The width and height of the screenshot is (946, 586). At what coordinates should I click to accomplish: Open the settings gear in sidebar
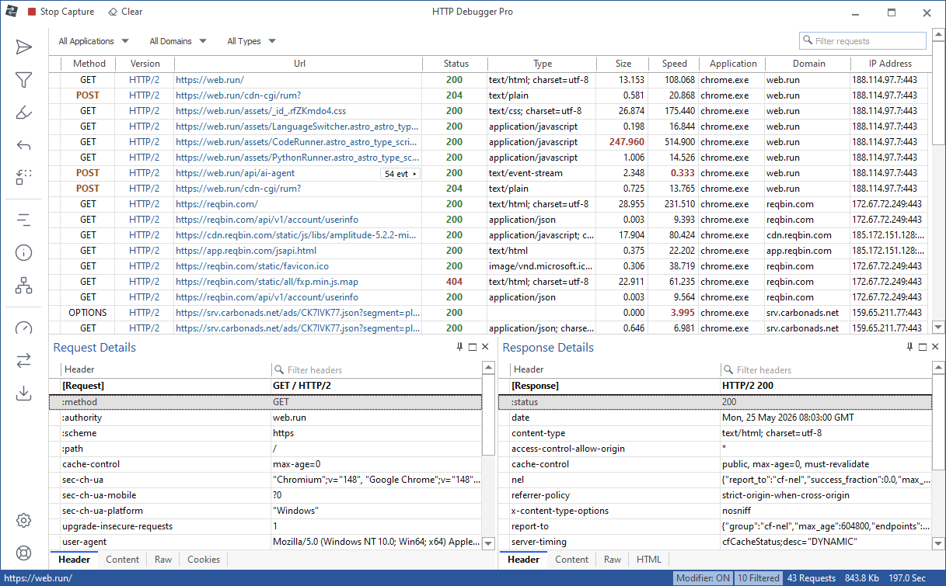point(24,520)
